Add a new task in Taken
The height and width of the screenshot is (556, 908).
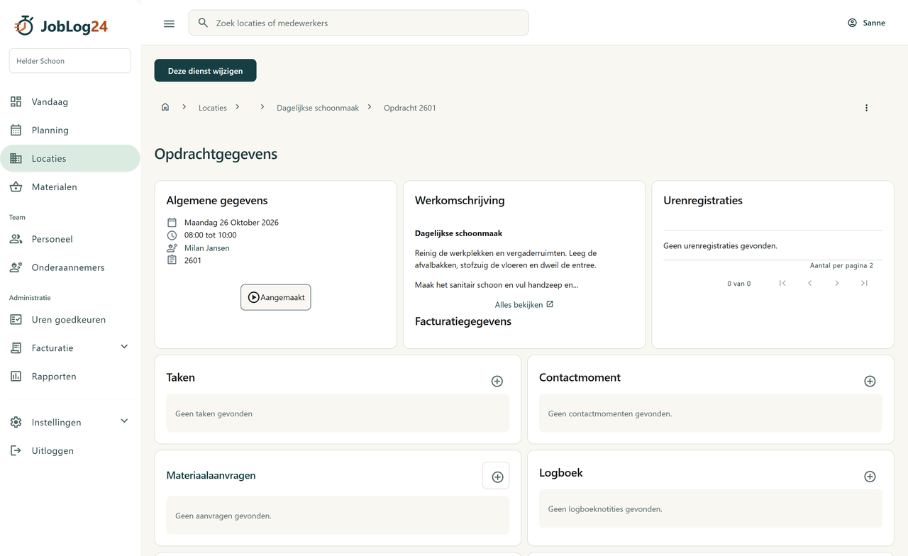pyautogui.click(x=497, y=382)
